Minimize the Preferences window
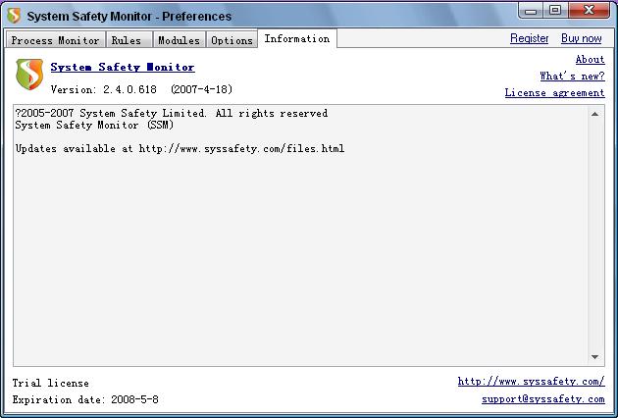The image size is (618, 418). [x=531, y=10]
